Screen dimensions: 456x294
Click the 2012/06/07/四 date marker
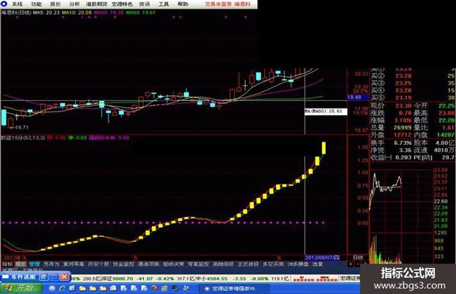[x=322, y=257]
